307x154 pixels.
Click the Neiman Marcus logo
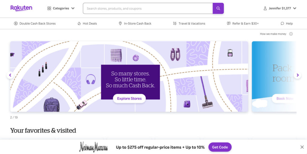[x=94, y=147]
